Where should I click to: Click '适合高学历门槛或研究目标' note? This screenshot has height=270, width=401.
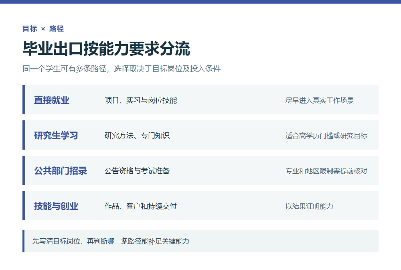tap(326, 136)
